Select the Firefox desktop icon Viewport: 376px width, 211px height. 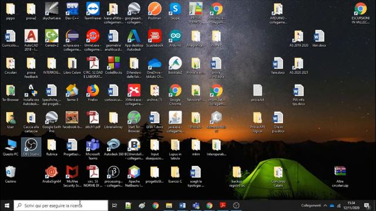[93, 93]
